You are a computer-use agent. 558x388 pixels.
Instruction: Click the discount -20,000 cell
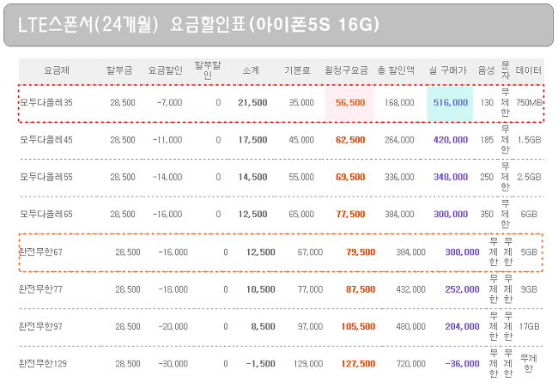point(173,326)
